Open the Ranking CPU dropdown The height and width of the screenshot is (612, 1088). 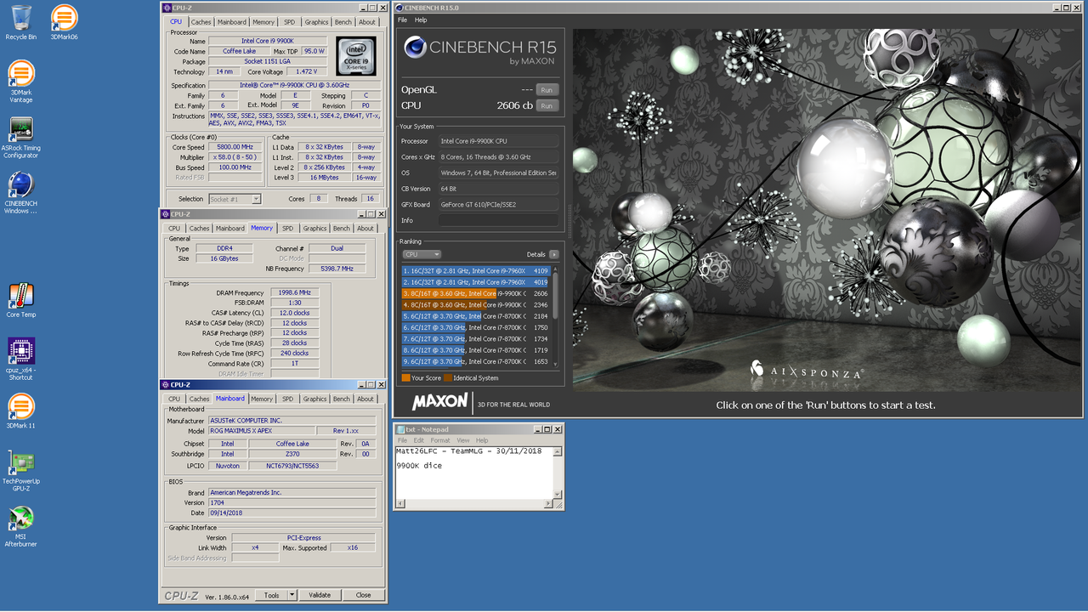click(422, 254)
